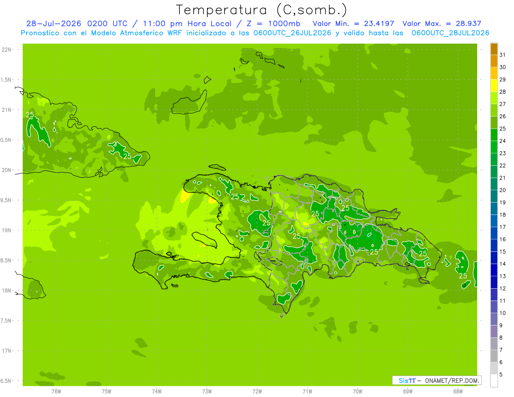The height and width of the screenshot is (397, 514).
Task: Click the 68W longitude axis label
Action: (458, 391)
